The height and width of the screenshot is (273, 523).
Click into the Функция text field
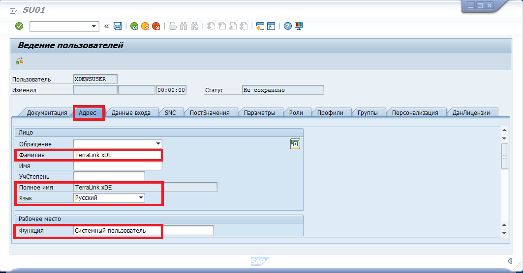click(x=144, y=230)
